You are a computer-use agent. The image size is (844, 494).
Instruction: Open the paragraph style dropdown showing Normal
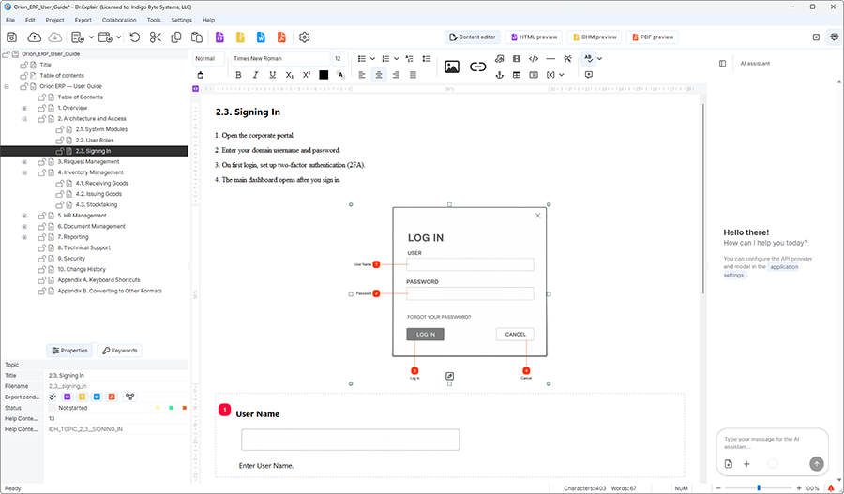click(209, 59)
